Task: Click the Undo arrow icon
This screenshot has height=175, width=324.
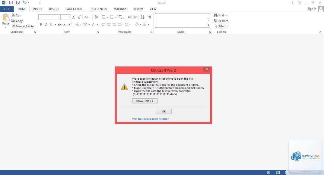Action: click(25, 2)
